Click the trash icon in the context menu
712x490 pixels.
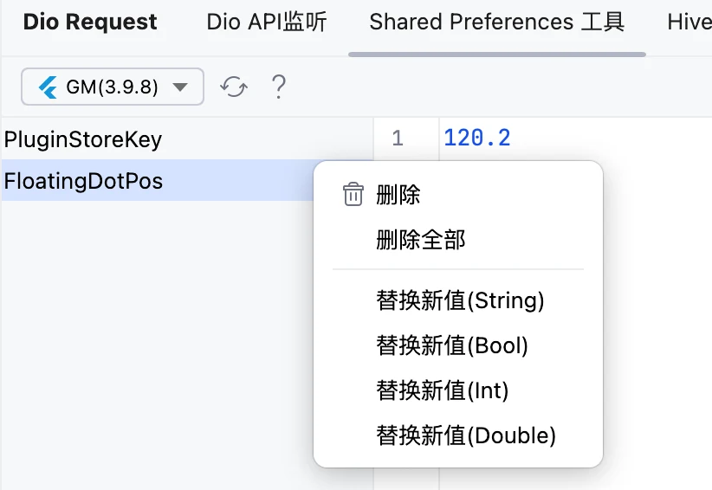(x=353, y=195)
